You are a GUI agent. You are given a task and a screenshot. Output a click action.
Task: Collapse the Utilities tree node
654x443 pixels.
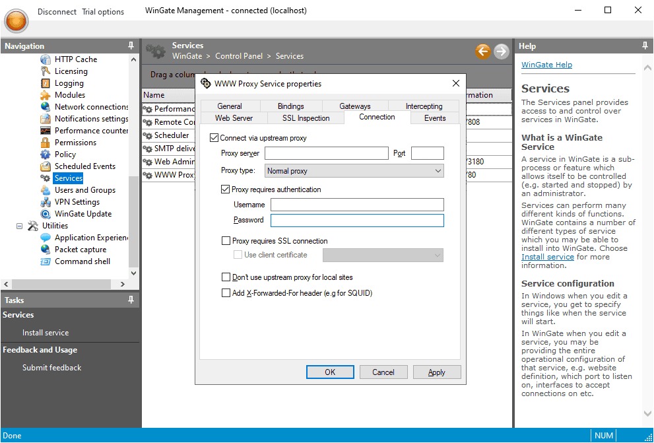(19, 226)
